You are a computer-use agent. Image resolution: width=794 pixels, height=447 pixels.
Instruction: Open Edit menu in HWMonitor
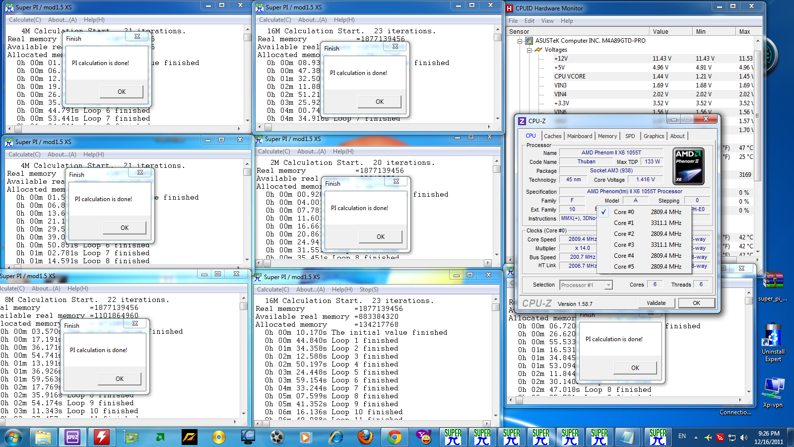[x=529, y=21]
